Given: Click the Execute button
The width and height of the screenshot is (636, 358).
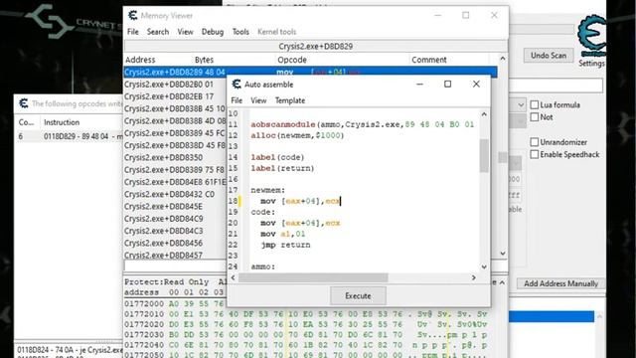Looking at the screenshot, I should pyautogui.click(x=358, y=296).
